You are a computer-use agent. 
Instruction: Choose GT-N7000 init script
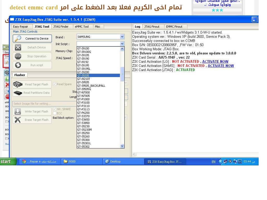[x=98, y=92]
